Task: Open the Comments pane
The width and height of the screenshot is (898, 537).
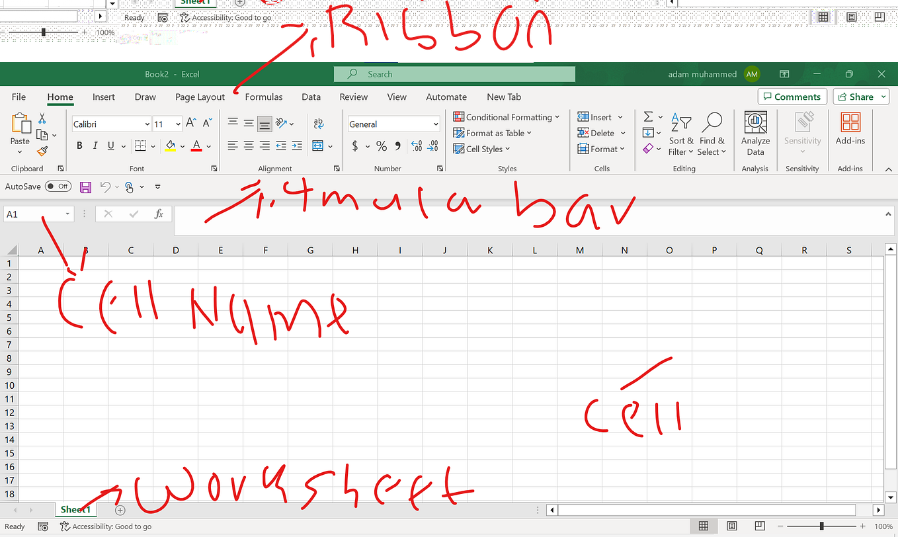Action: [x=792, y=97]
